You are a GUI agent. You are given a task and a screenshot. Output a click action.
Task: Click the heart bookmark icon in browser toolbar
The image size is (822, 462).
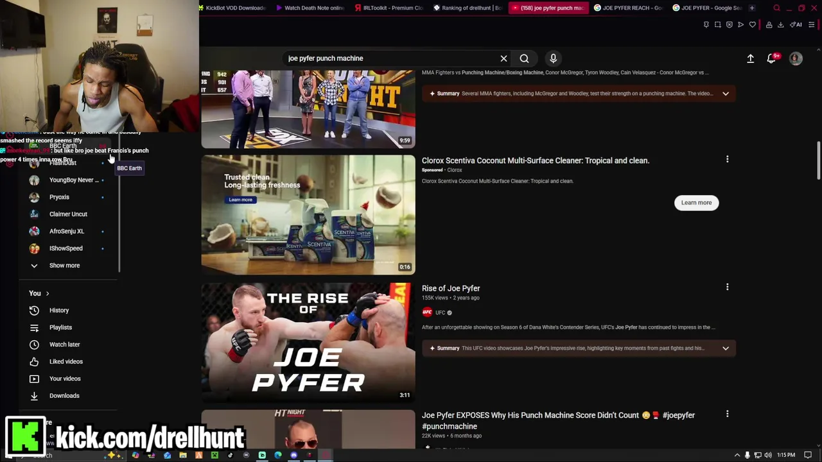[753, 24]
